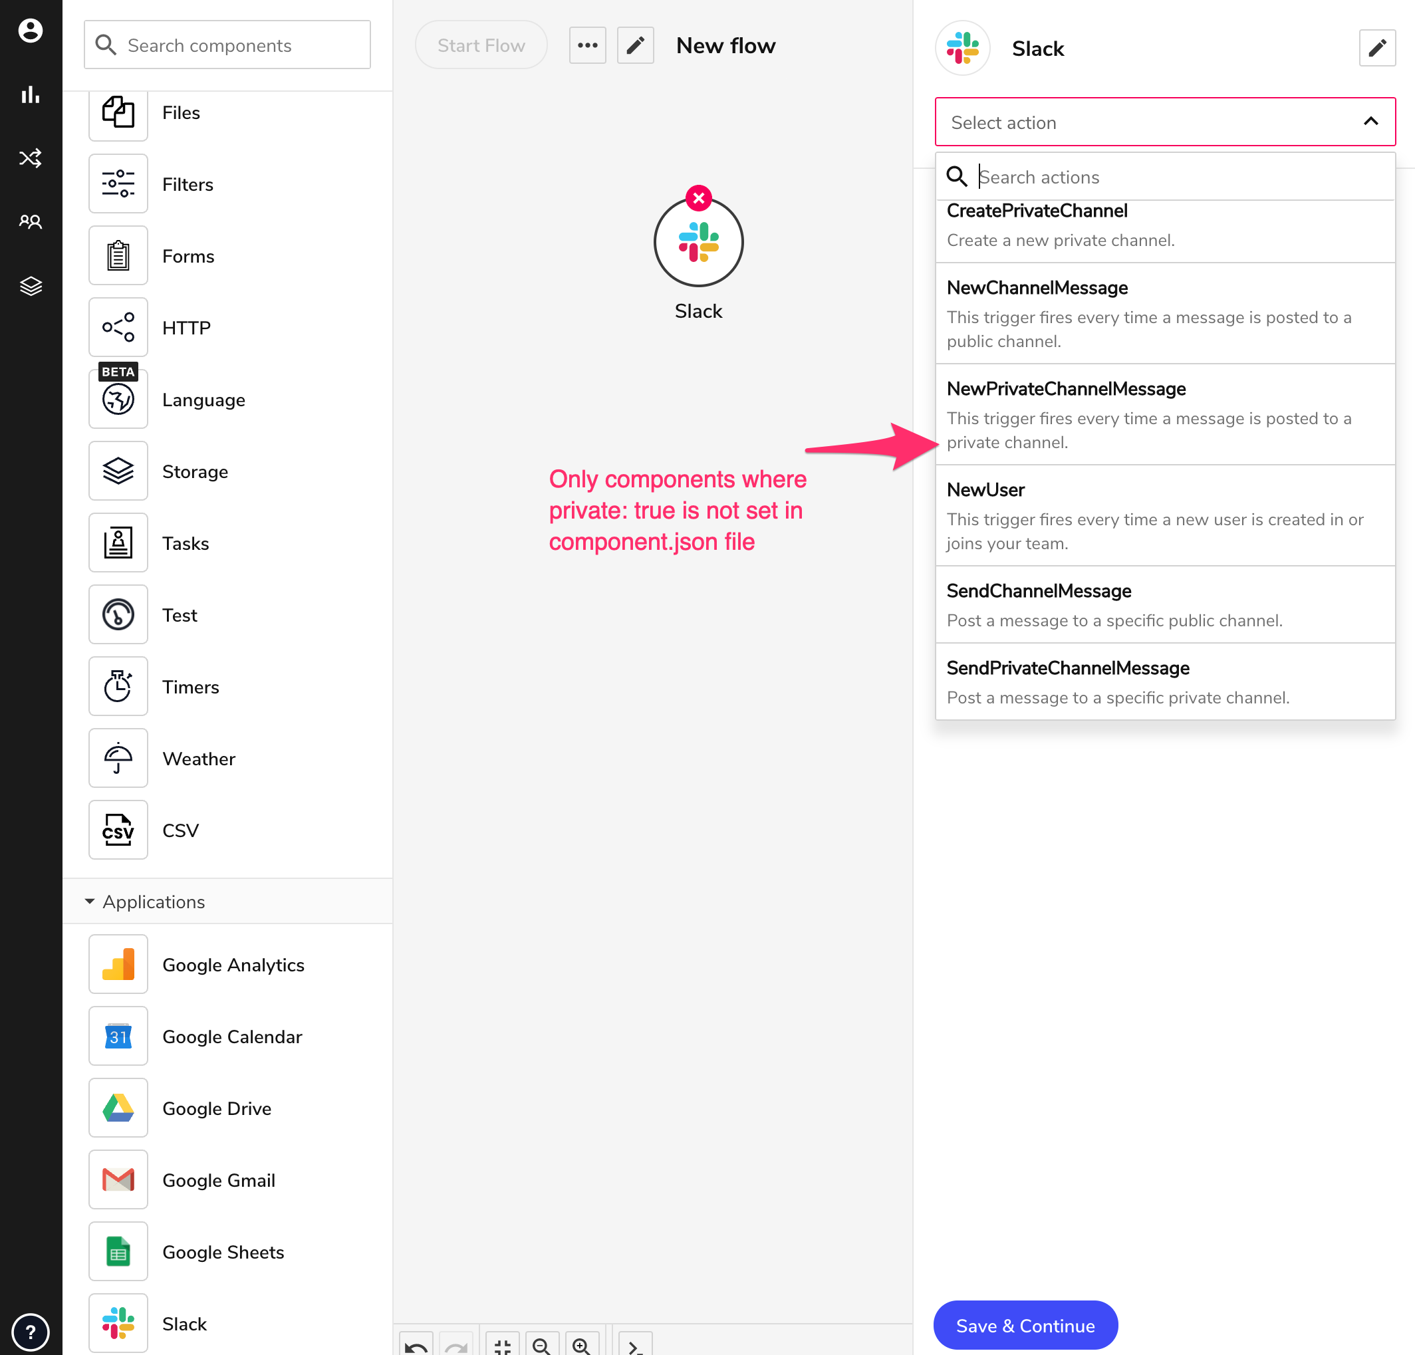Open the analytics bar chart icon

pos(31,94)
